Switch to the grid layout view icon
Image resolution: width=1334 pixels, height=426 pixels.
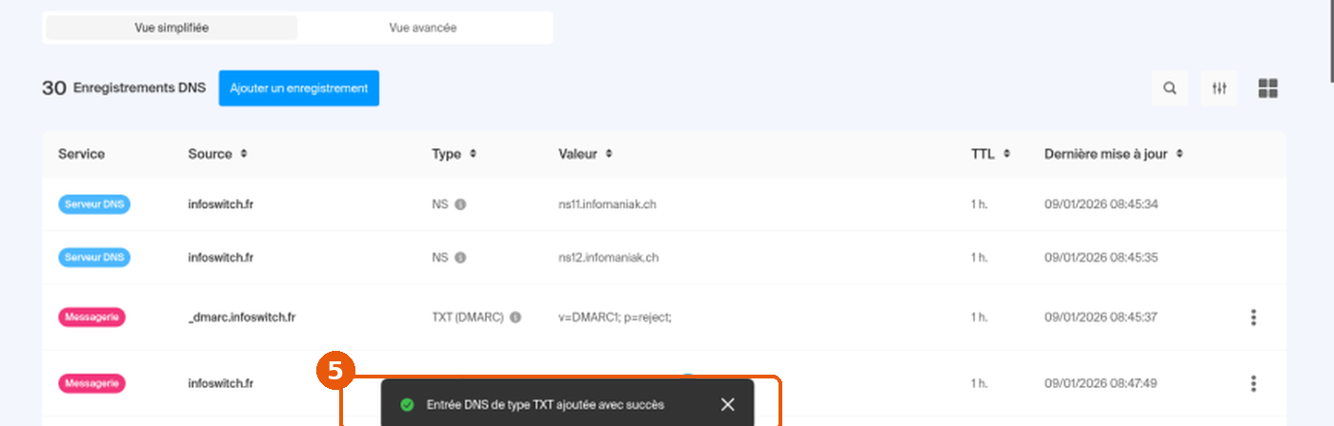coord(1268,88)
